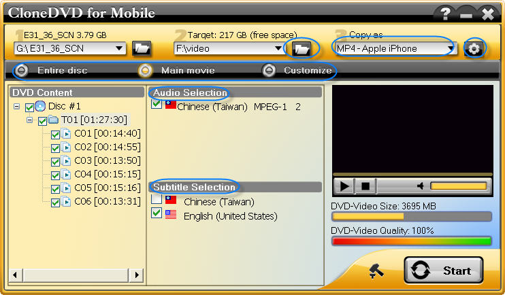Viewport: 505px width, 295px height.
Task: Uncheck chapter C05 checkbox
Action: point(55,188)
